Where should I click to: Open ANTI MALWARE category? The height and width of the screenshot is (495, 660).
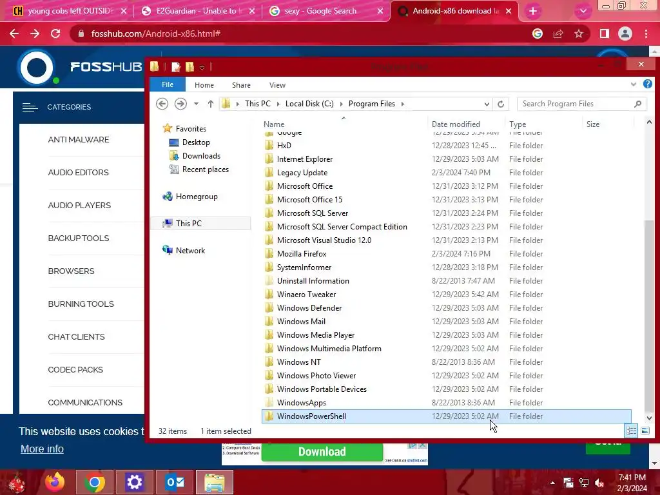tap(78, 139)
